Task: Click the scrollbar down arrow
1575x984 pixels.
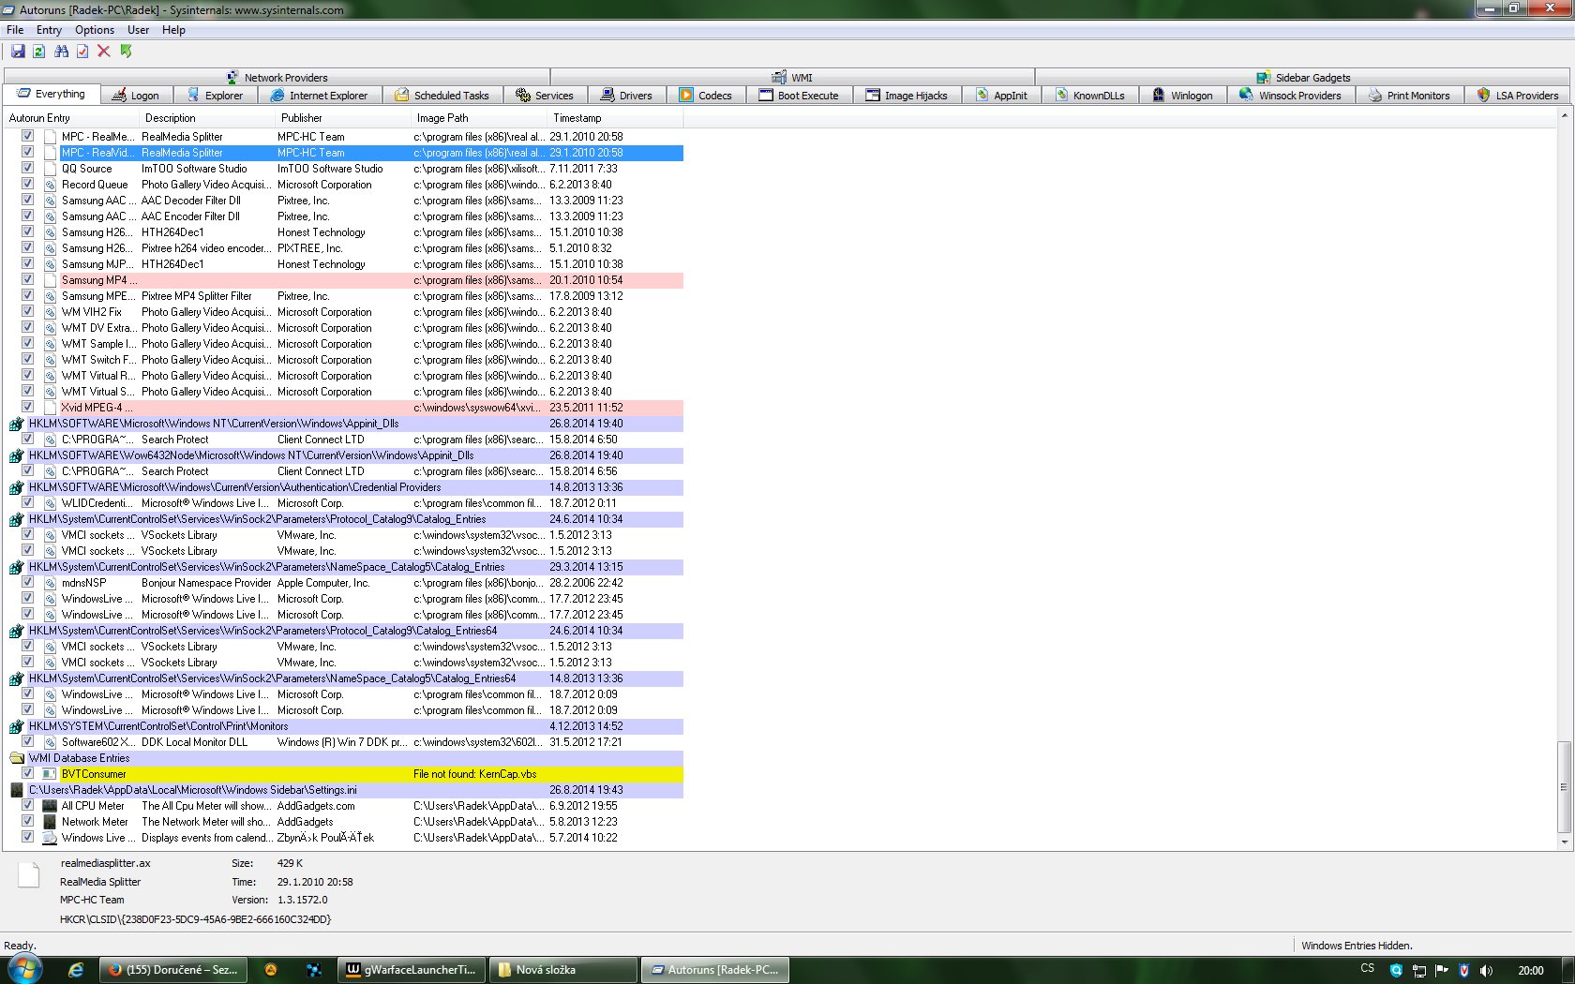Action: click(1563, 842)
